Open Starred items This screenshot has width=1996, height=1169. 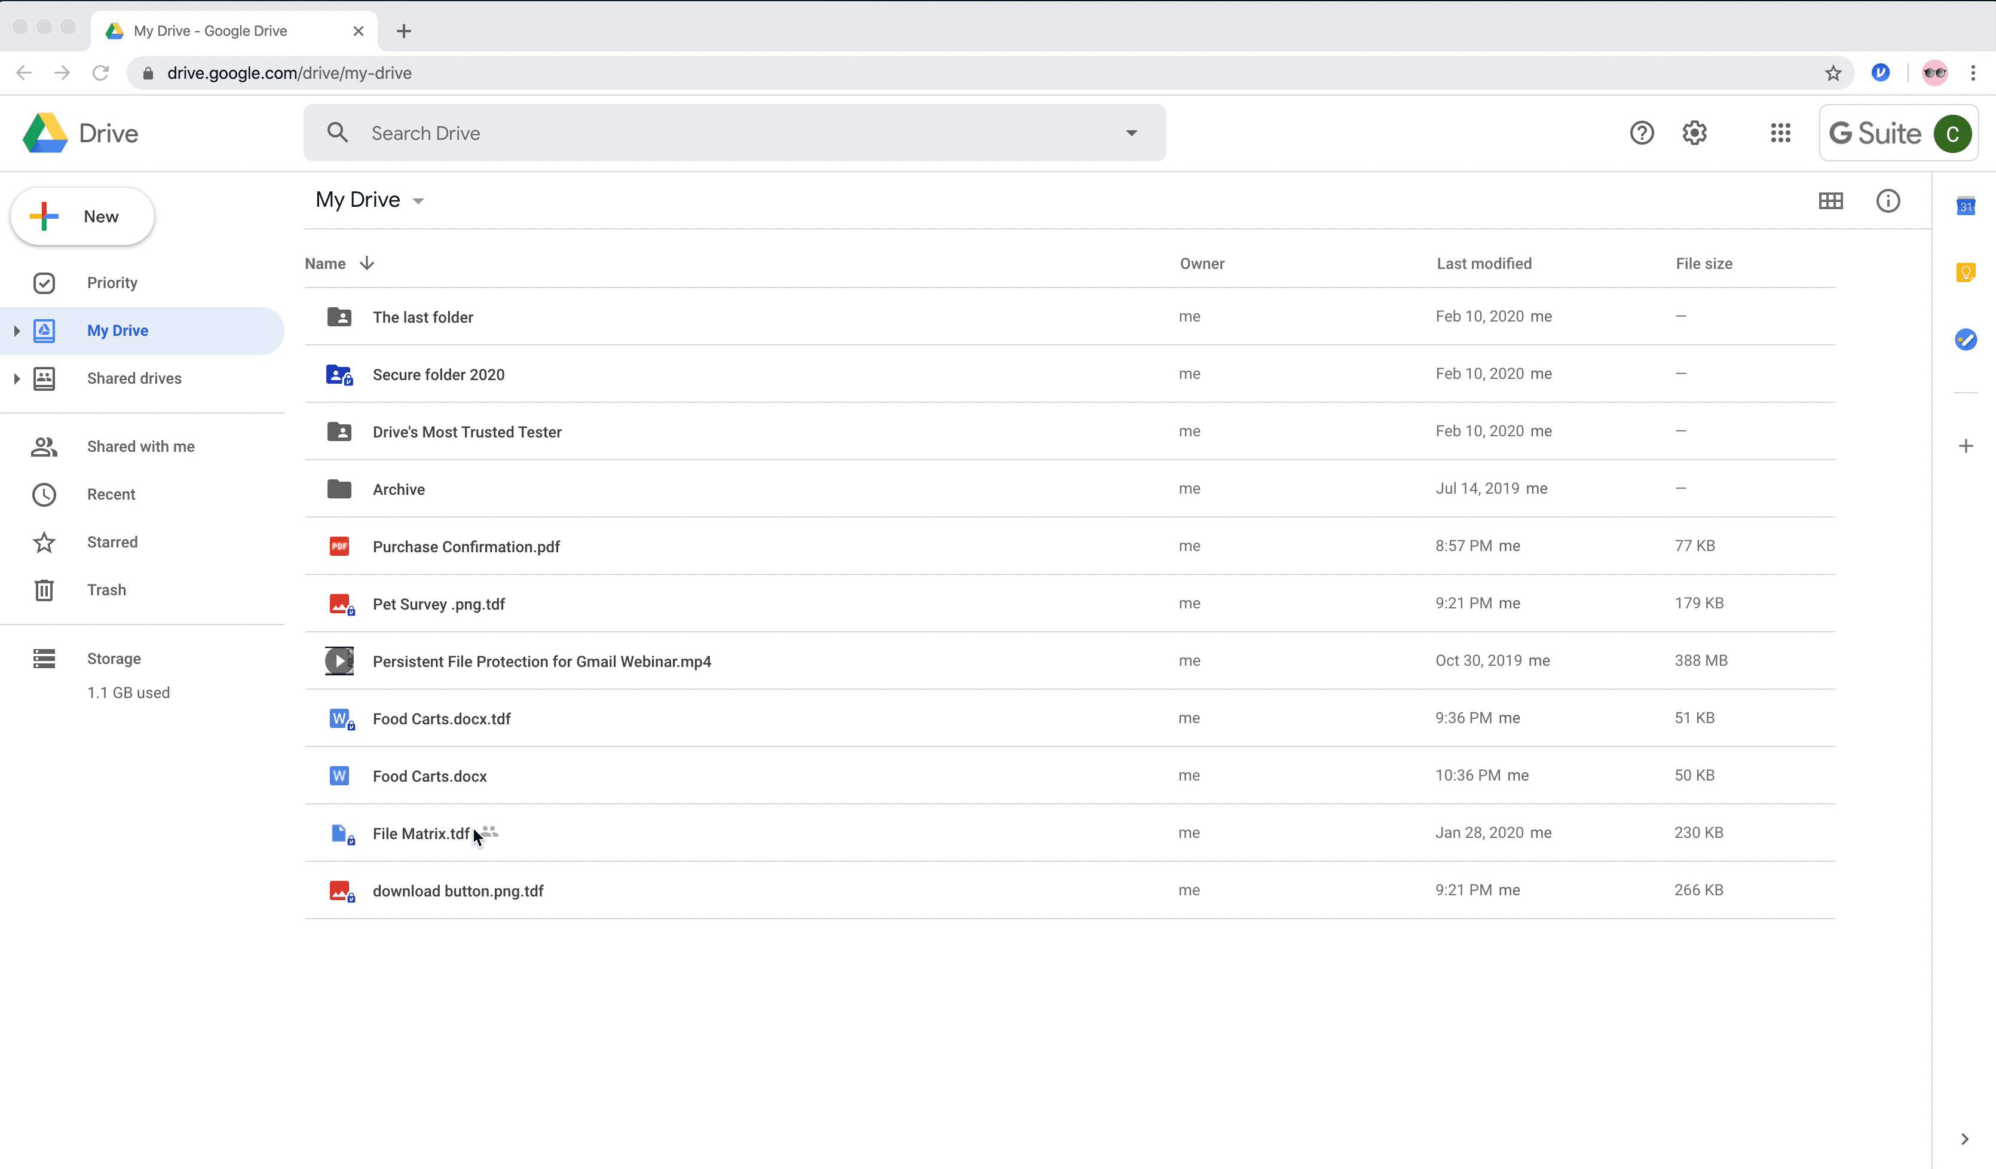tap(112, 543)
